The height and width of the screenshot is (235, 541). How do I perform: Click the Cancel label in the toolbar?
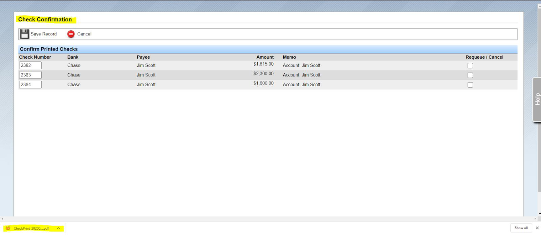pos(84,34)
